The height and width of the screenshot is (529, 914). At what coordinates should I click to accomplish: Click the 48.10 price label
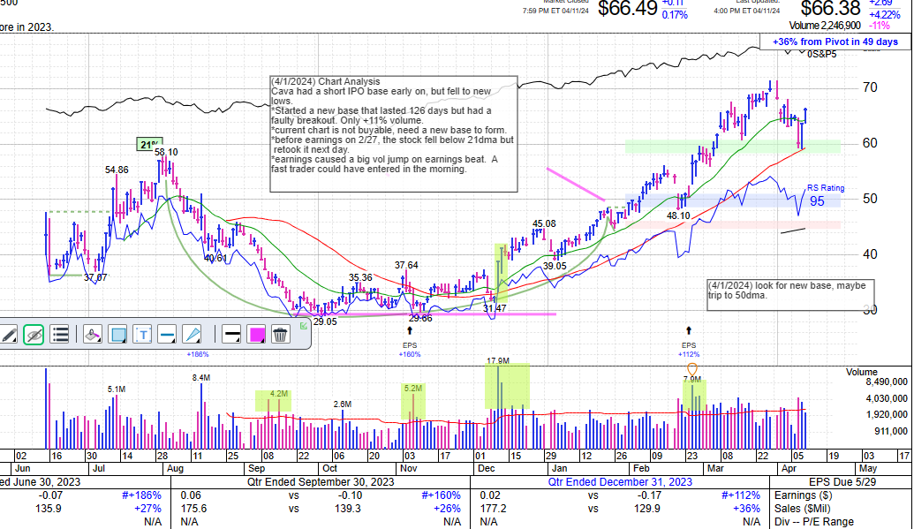[678, 215]
